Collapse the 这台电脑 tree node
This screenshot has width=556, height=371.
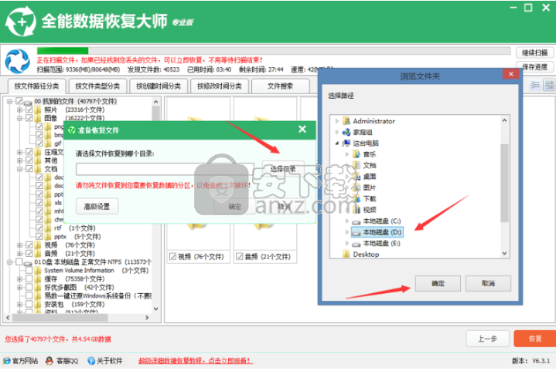coord(336,143)
